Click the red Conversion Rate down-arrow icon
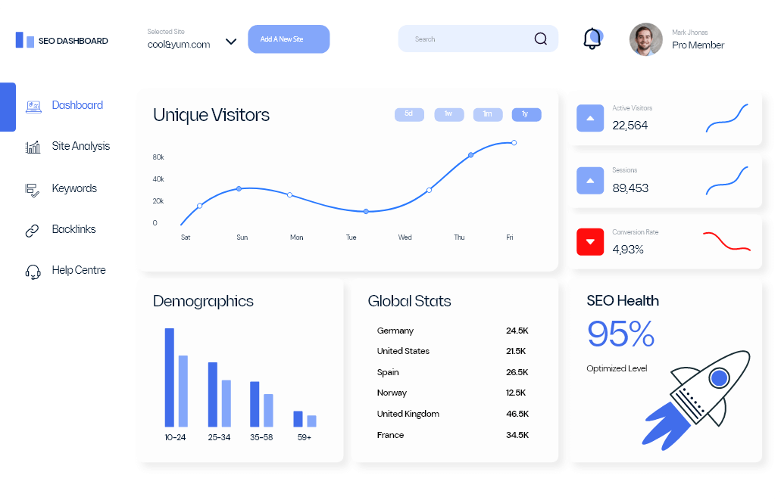The width and height of the screenshot is (781, 500). 590,242
